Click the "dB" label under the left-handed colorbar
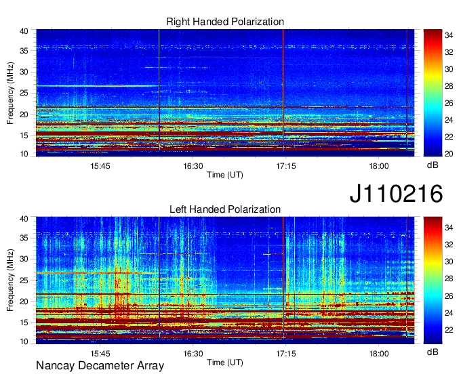 click(433, 352)
